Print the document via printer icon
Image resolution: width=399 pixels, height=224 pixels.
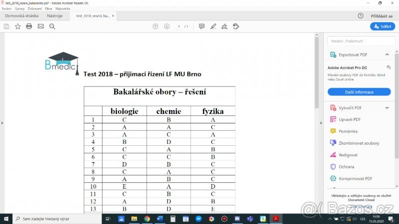point(29,26)
